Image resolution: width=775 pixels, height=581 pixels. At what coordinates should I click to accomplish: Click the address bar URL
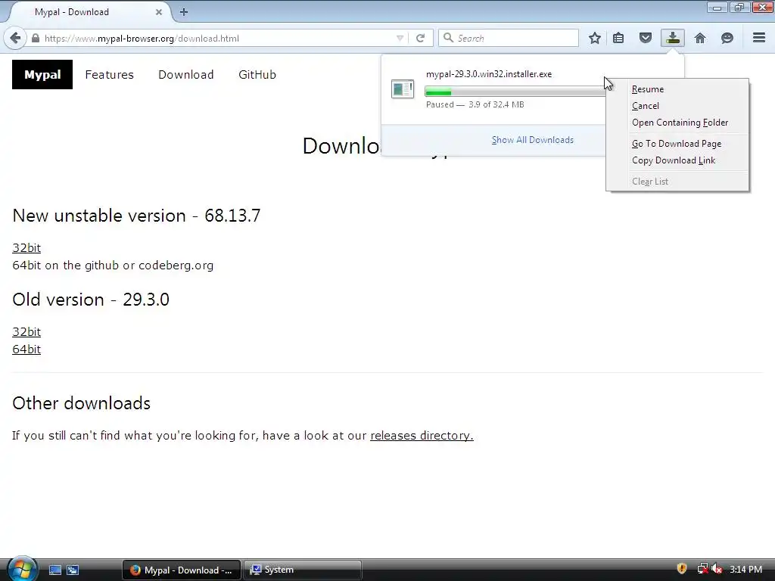coord(142,38)
